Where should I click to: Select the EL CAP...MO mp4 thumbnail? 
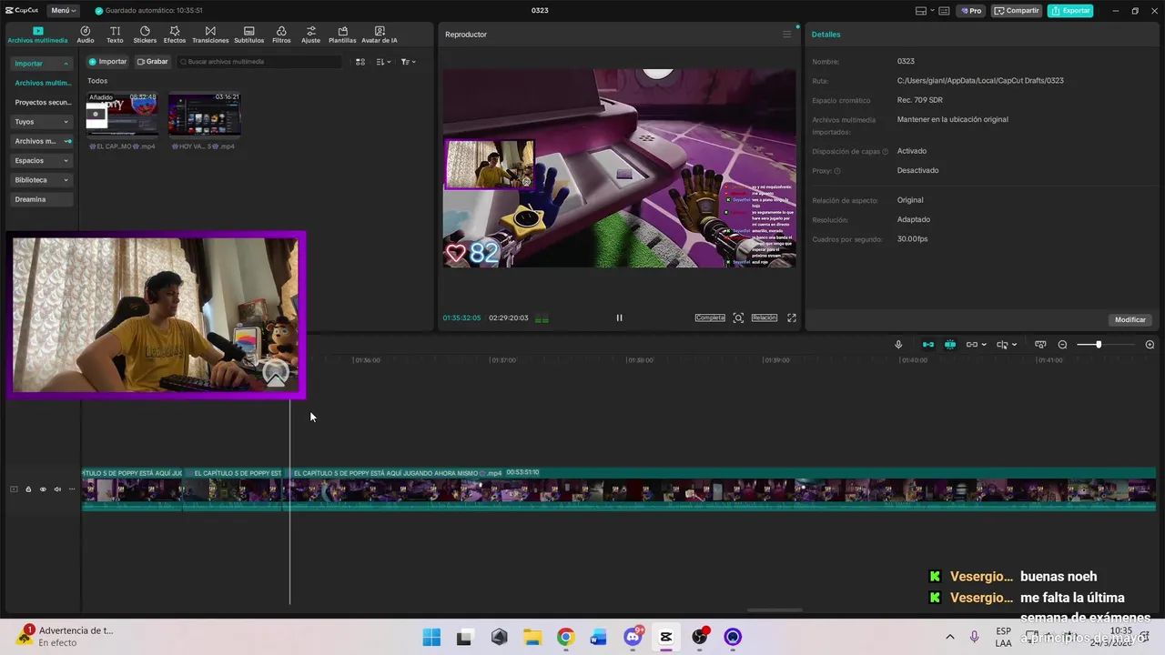tap(121, 114)
